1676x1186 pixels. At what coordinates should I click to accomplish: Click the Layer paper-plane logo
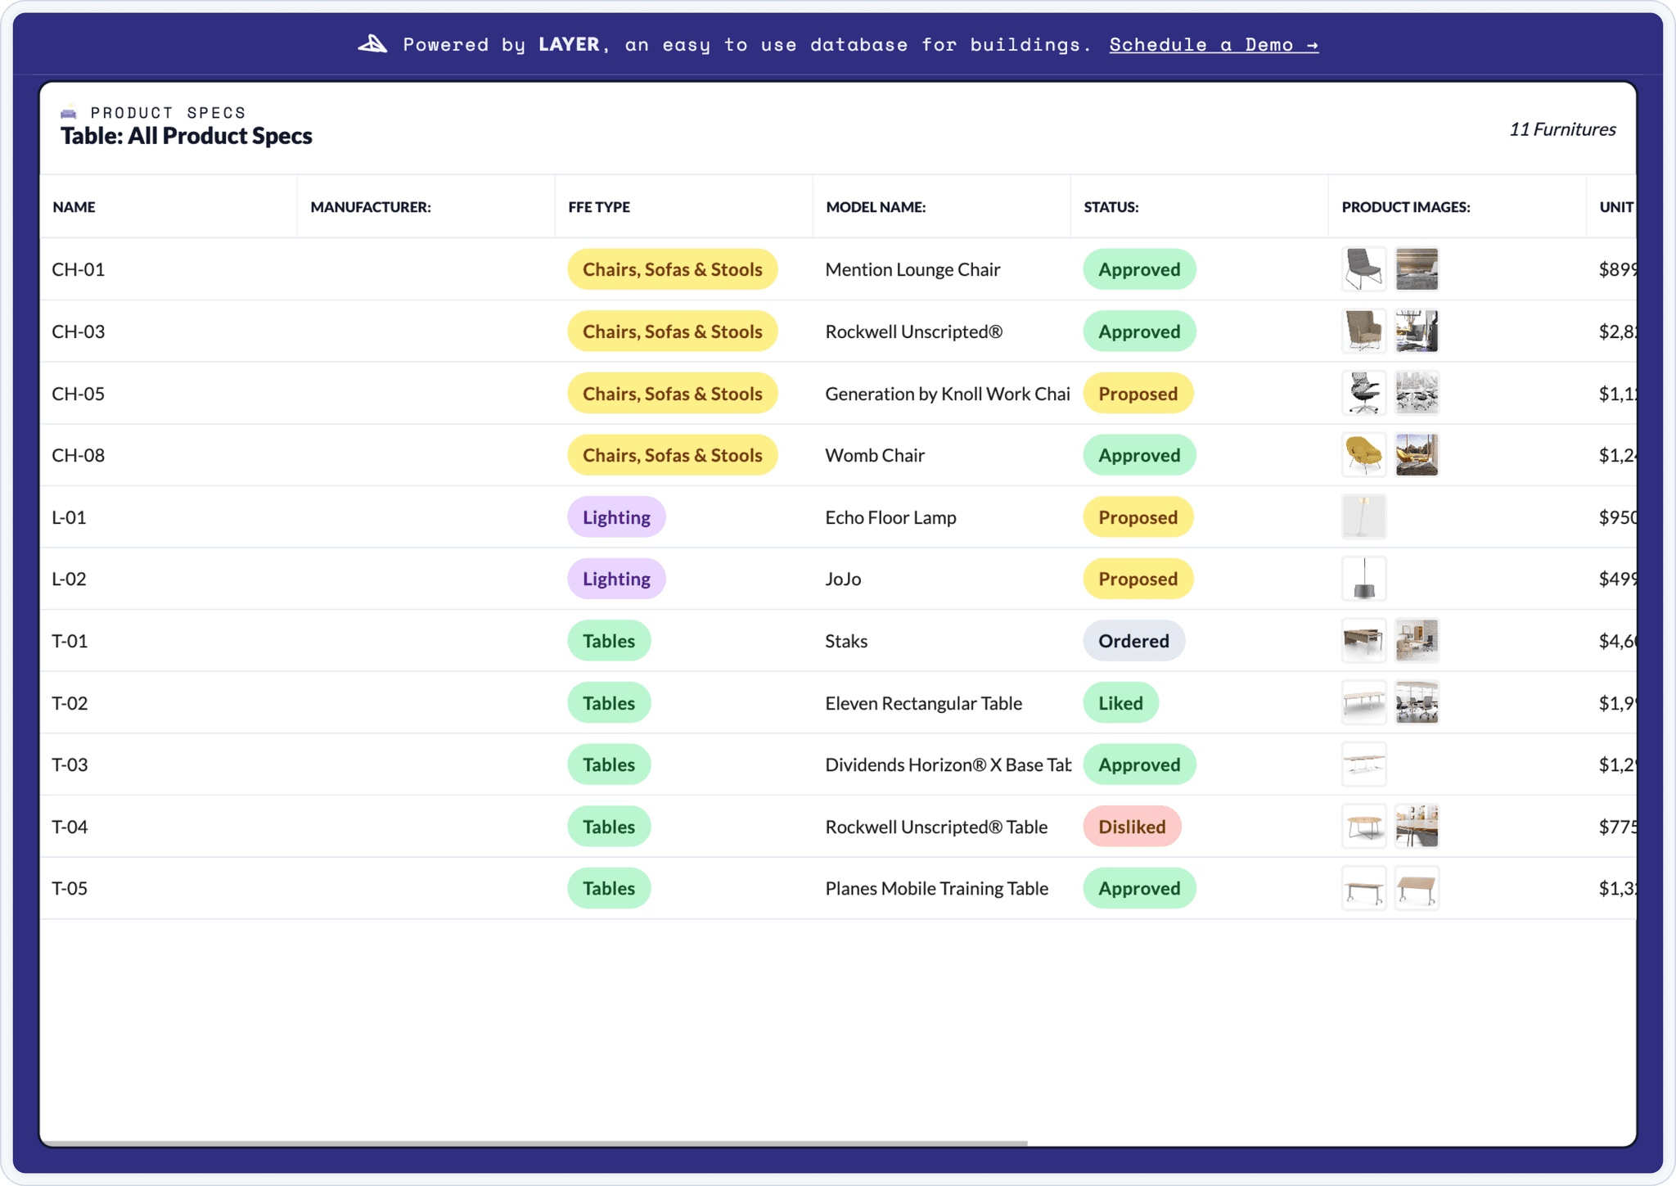[373, 44]
